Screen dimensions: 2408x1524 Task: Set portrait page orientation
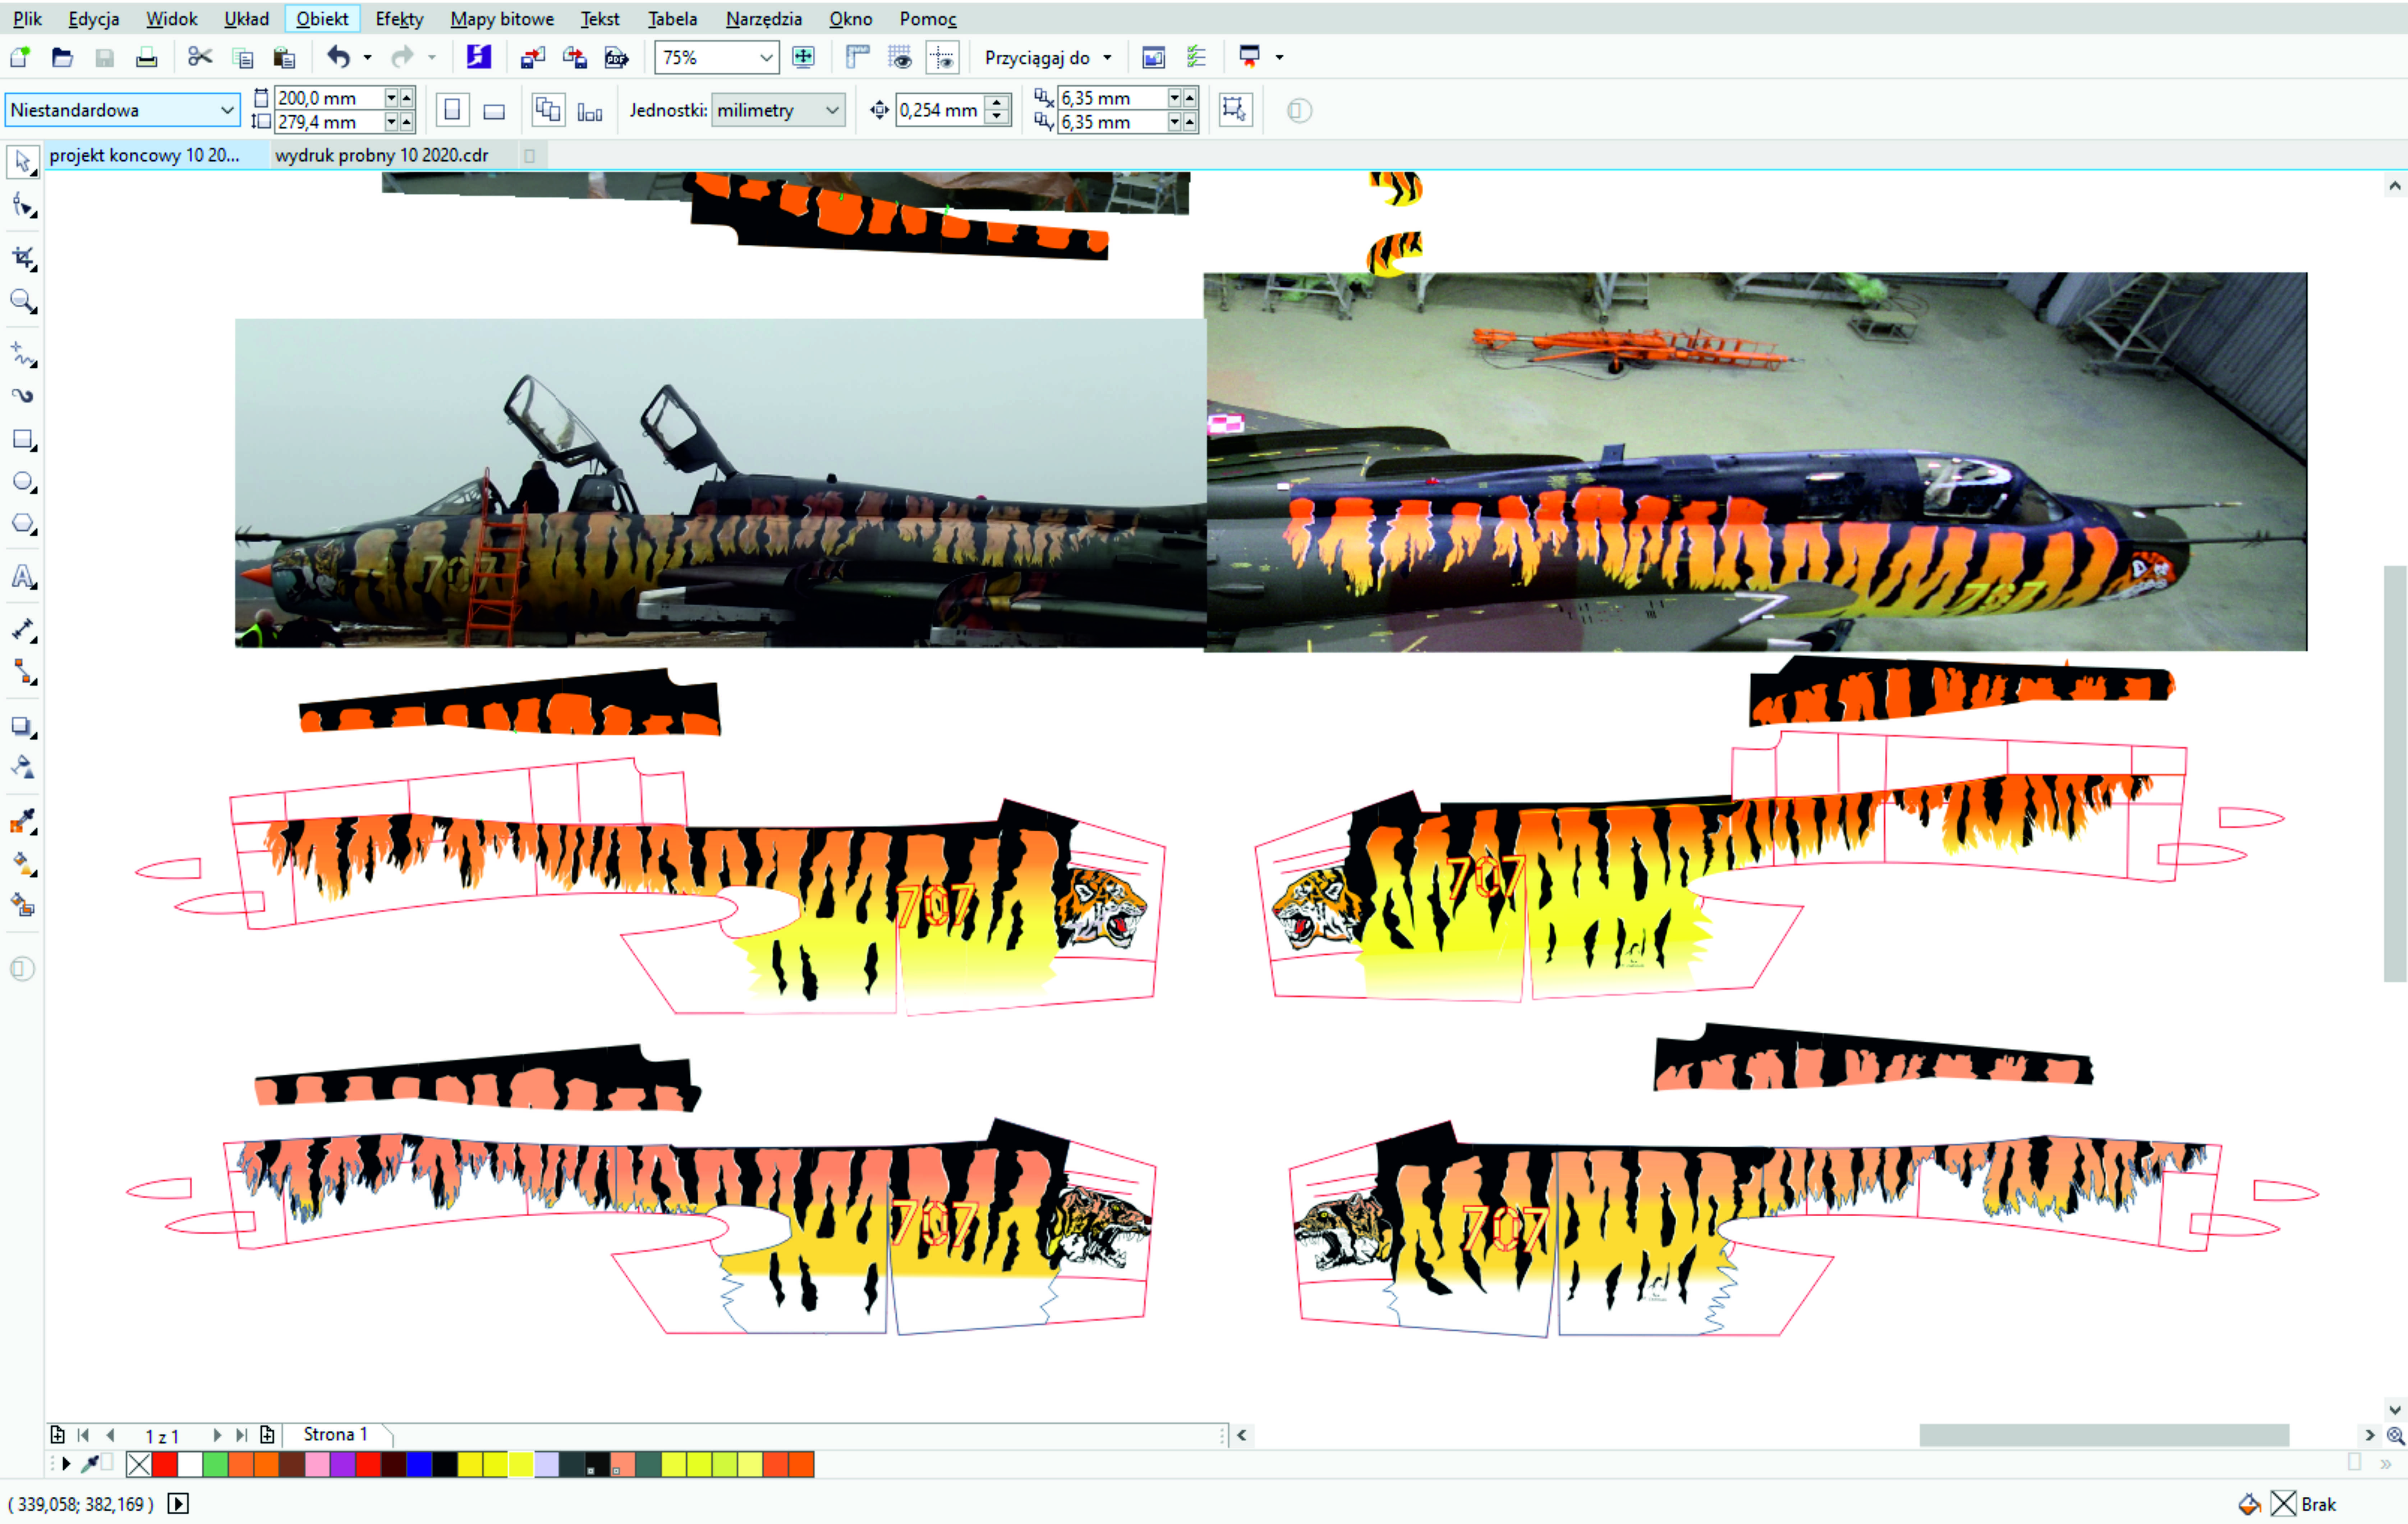coord(452,110)
